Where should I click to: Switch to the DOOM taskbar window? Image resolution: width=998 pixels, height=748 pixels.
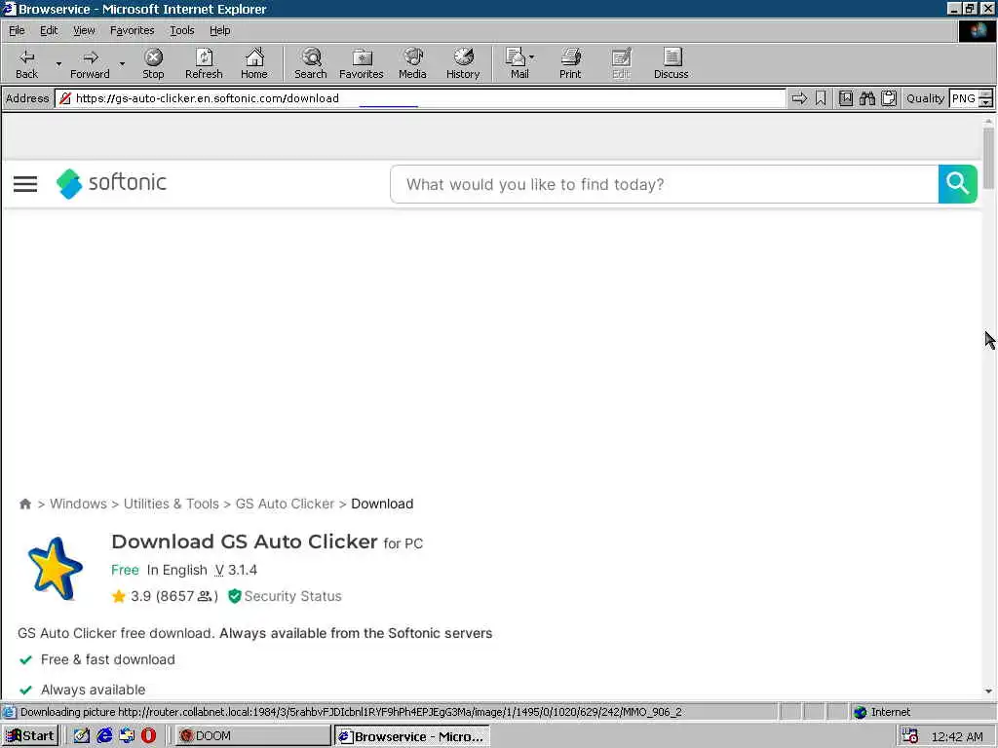[x=252, y=736]
